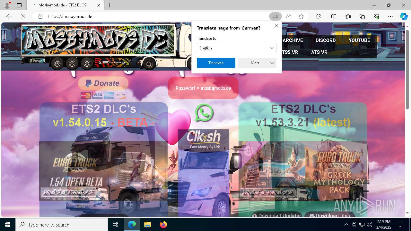View site information lock icon

pyautogui.click(x=40, y=16)
